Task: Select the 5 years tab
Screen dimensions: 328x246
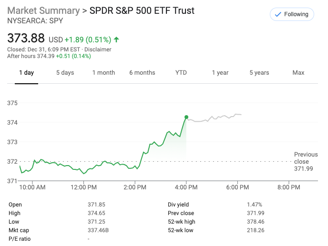Action: (259, 73)
